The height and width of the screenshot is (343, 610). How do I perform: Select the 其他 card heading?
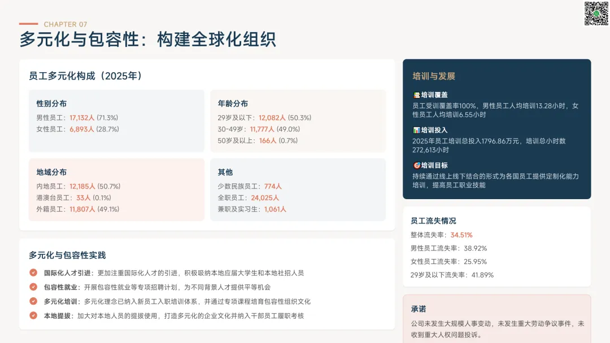pyautogui.click(x=225, y=172)
